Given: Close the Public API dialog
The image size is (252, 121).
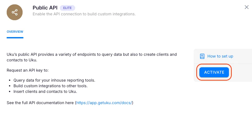Looking at the screenshot, I should 246,7.
